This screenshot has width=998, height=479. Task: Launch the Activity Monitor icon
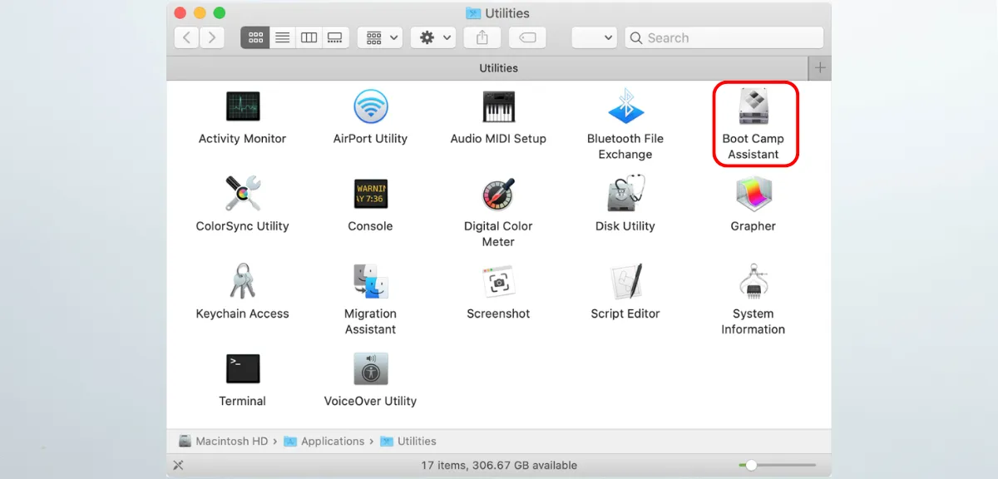pos(242,107)
